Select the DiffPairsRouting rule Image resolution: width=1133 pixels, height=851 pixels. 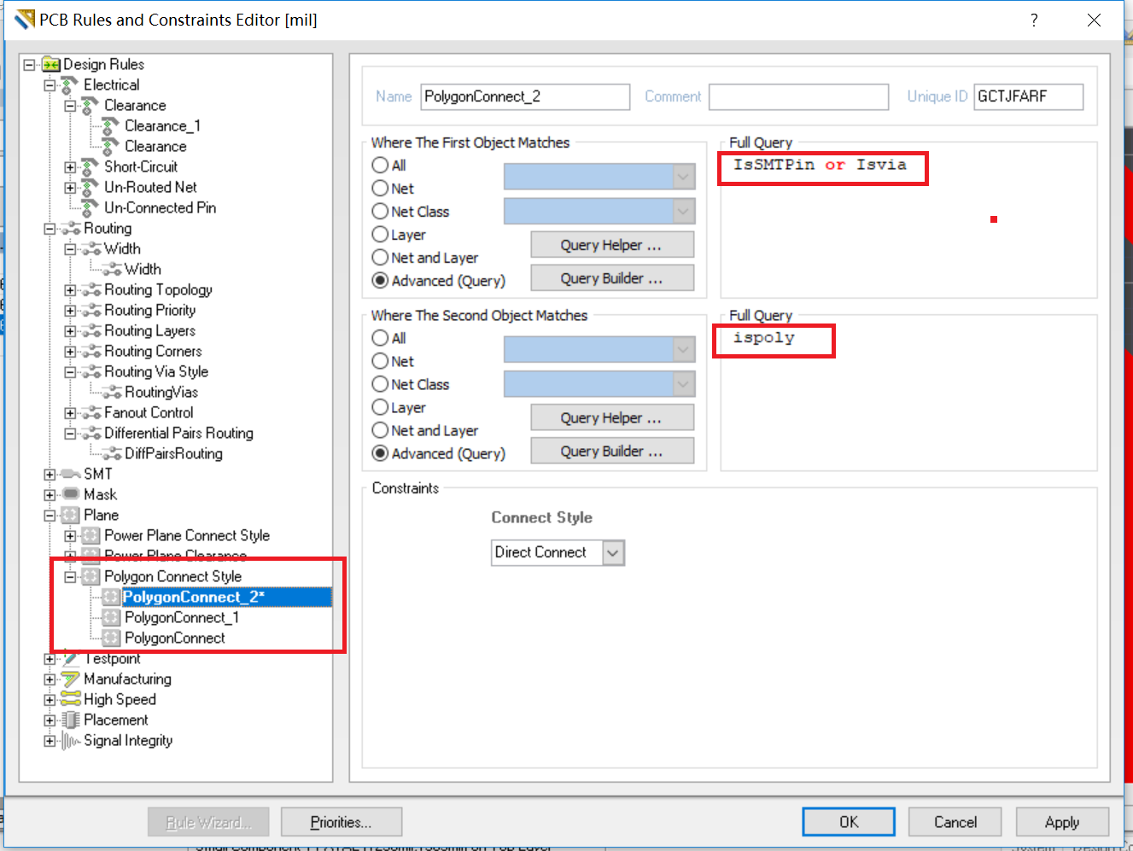point(173,454)
